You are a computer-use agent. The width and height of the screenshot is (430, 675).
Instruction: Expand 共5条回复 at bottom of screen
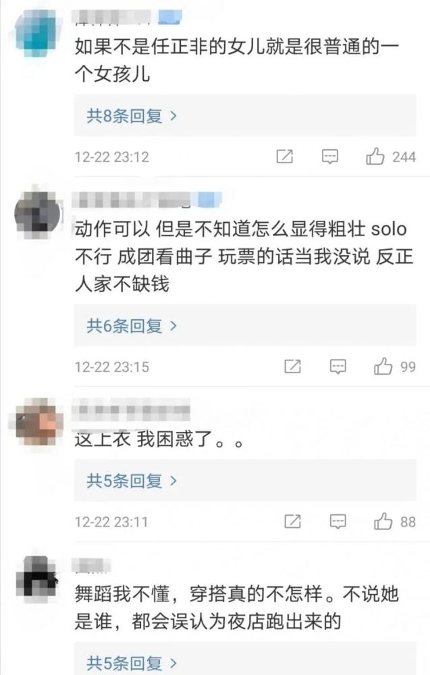pyautogui.click(x=245, y=659)
